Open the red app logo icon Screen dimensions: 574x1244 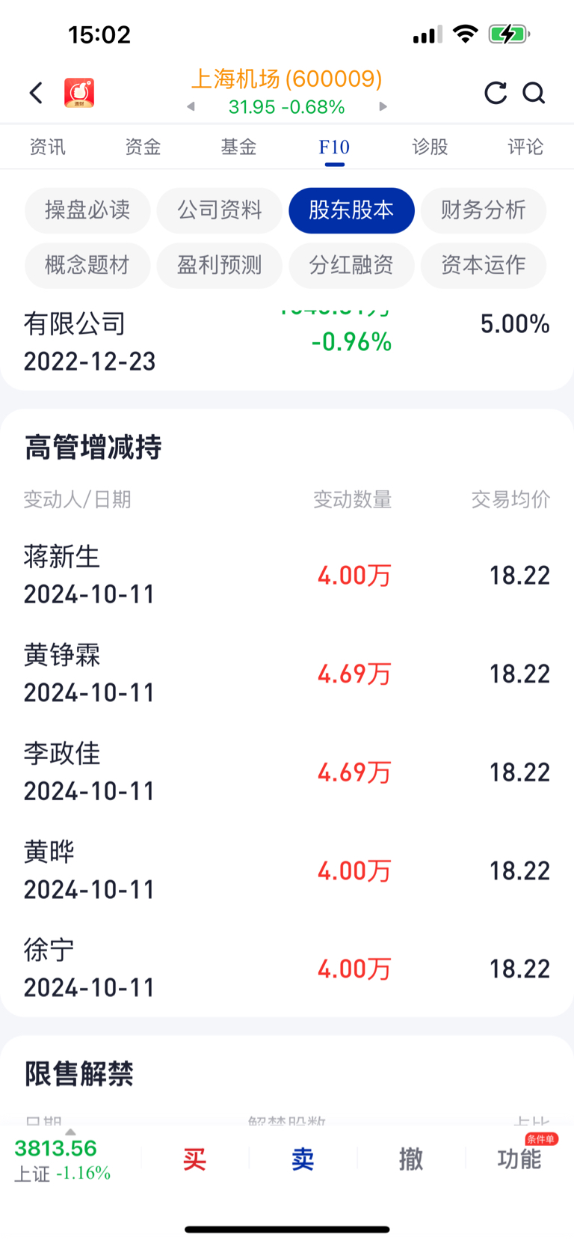(x=79, y=93)
